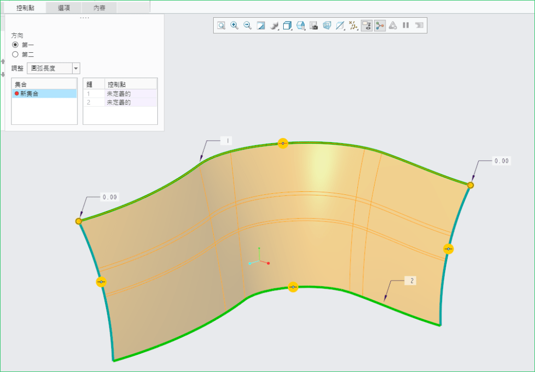Toggle the datum display filters icon

pyautogui.click(x=354, y=26)
